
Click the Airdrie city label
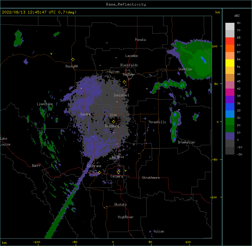[x=118, y=157]
